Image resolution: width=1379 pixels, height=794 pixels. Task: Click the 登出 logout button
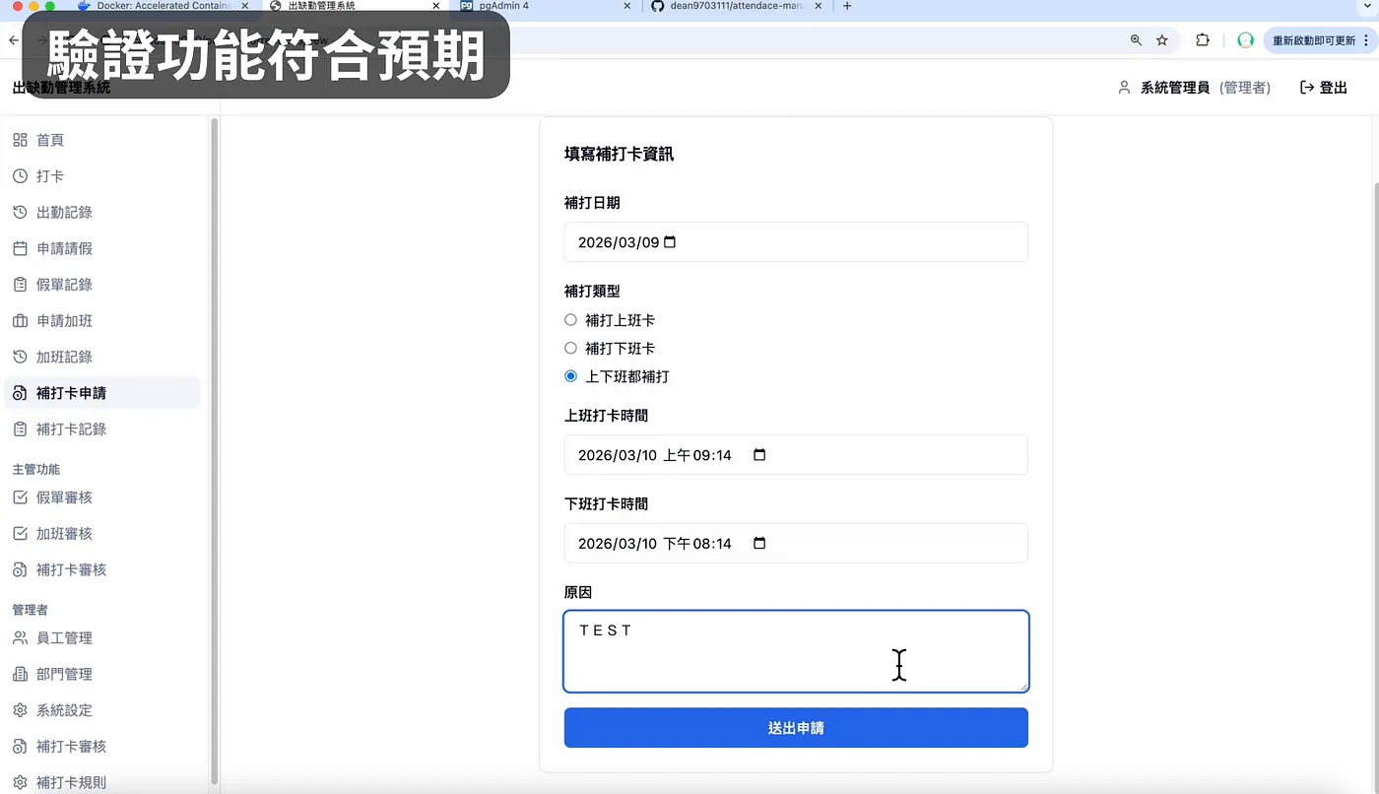pyautogui.click(x=1324, y=88)
